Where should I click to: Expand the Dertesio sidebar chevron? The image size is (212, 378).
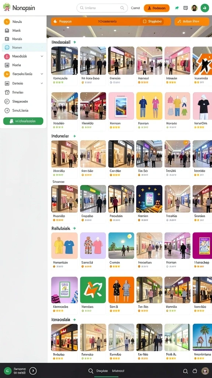[42, 83]
